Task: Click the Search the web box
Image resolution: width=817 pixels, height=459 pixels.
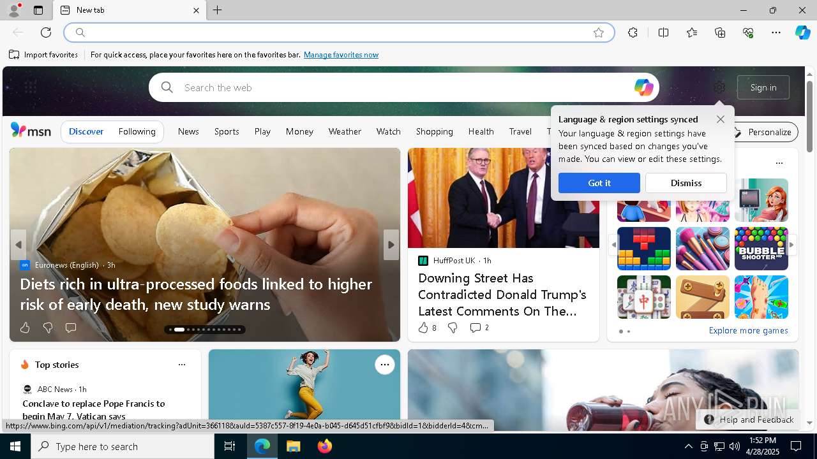Action: pyautogui.click(x=403, y=87)
